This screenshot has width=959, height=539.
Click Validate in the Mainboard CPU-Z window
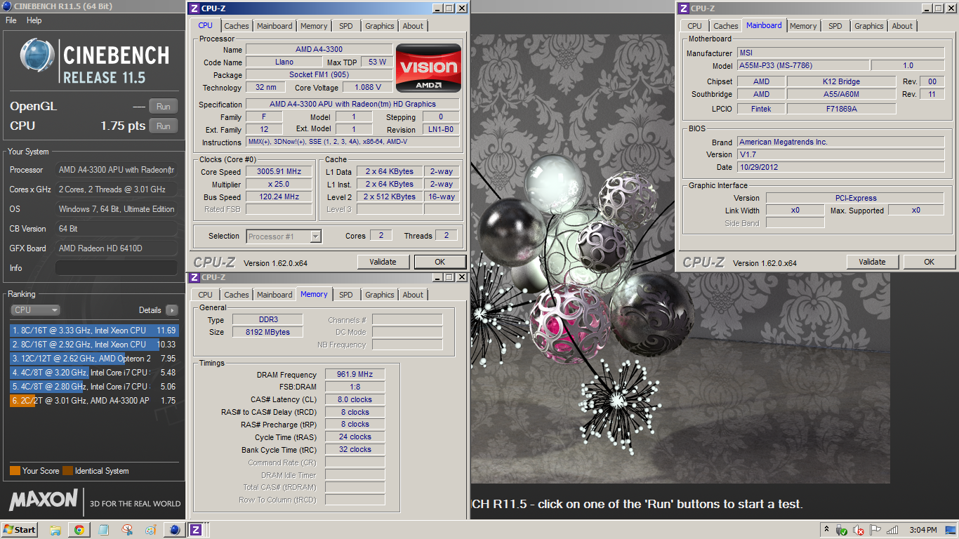(x=872, y=262)
